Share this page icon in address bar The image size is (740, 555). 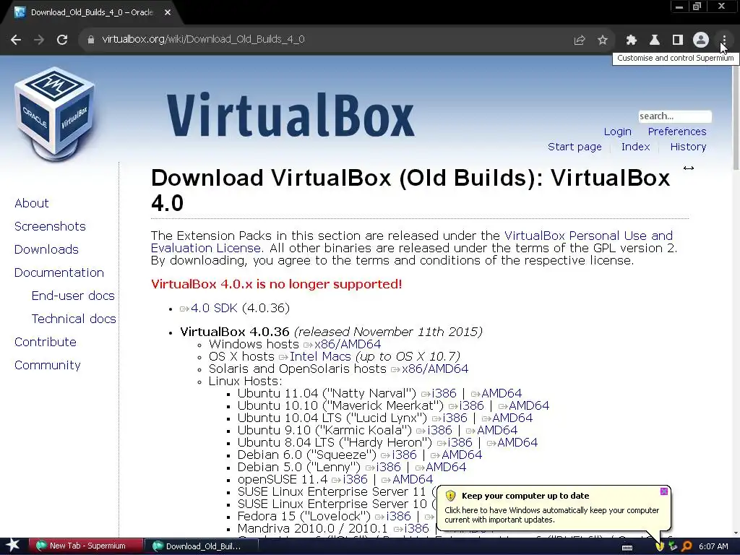pos(579,40)
